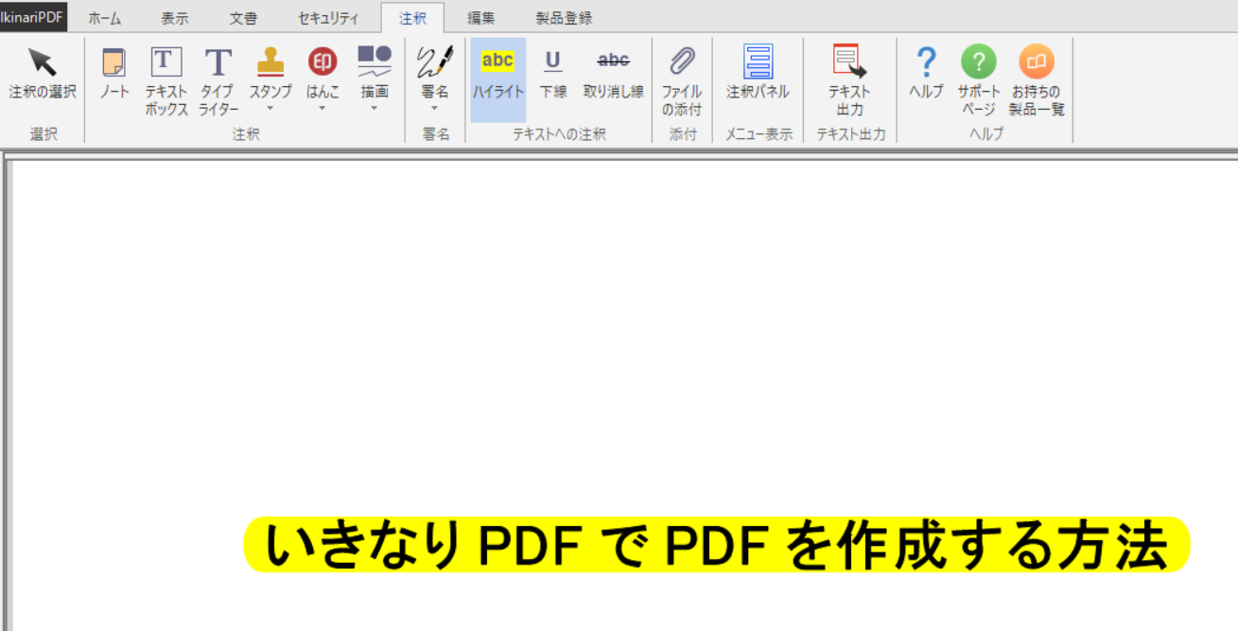Screen dimensions: 1238x631
Task: Toggle the 下線 underline tool
Action: coord(553,74)
